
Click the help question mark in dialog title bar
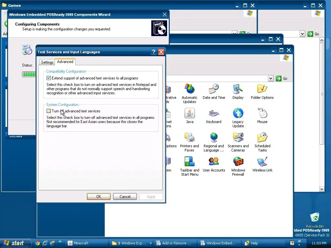154,52
